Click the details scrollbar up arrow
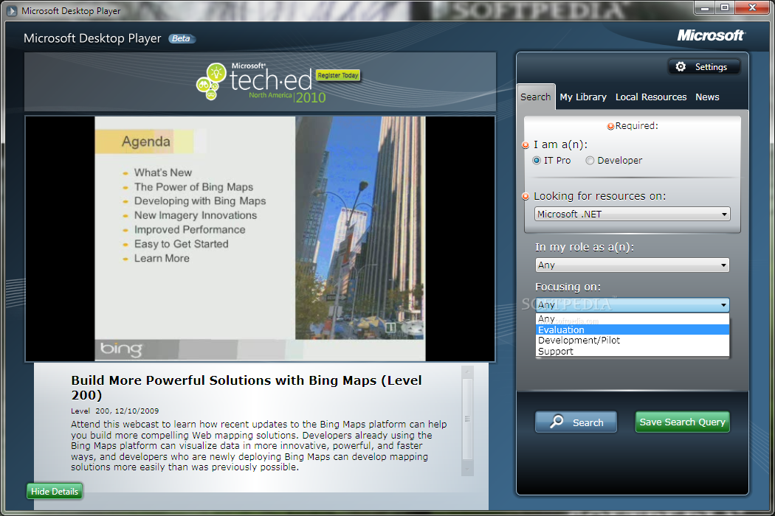This screenshot has width=775, height=516. (467, 372)
